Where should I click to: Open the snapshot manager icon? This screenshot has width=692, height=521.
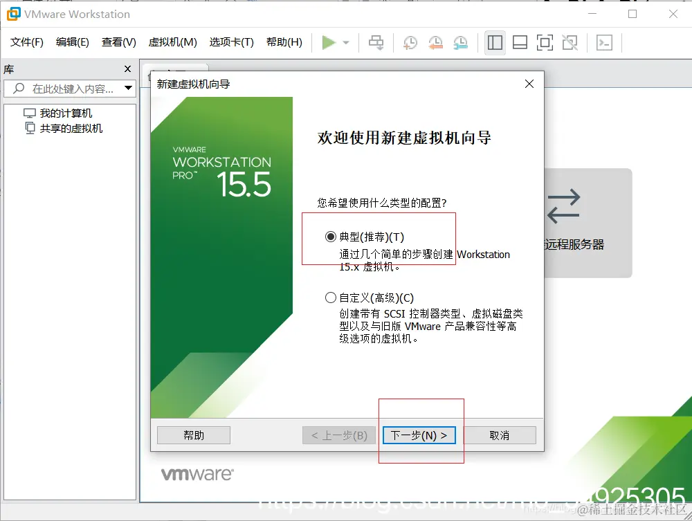[x=460, y=43]
